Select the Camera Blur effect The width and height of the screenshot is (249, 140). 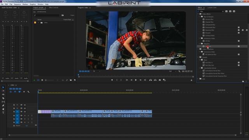tap(209, 19)
